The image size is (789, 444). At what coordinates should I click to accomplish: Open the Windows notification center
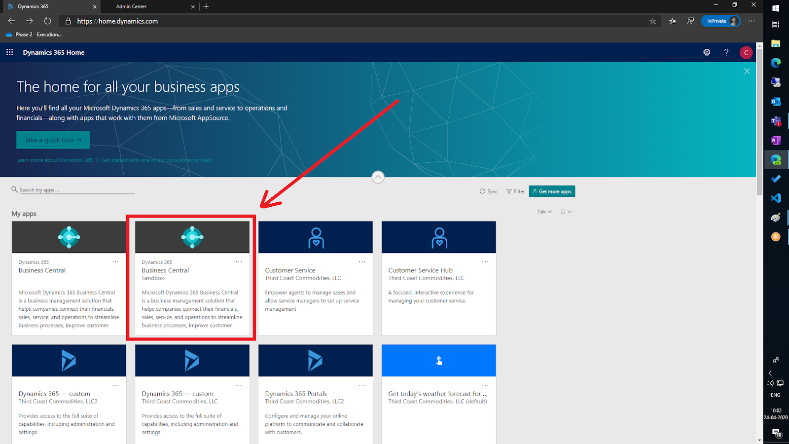777,433
